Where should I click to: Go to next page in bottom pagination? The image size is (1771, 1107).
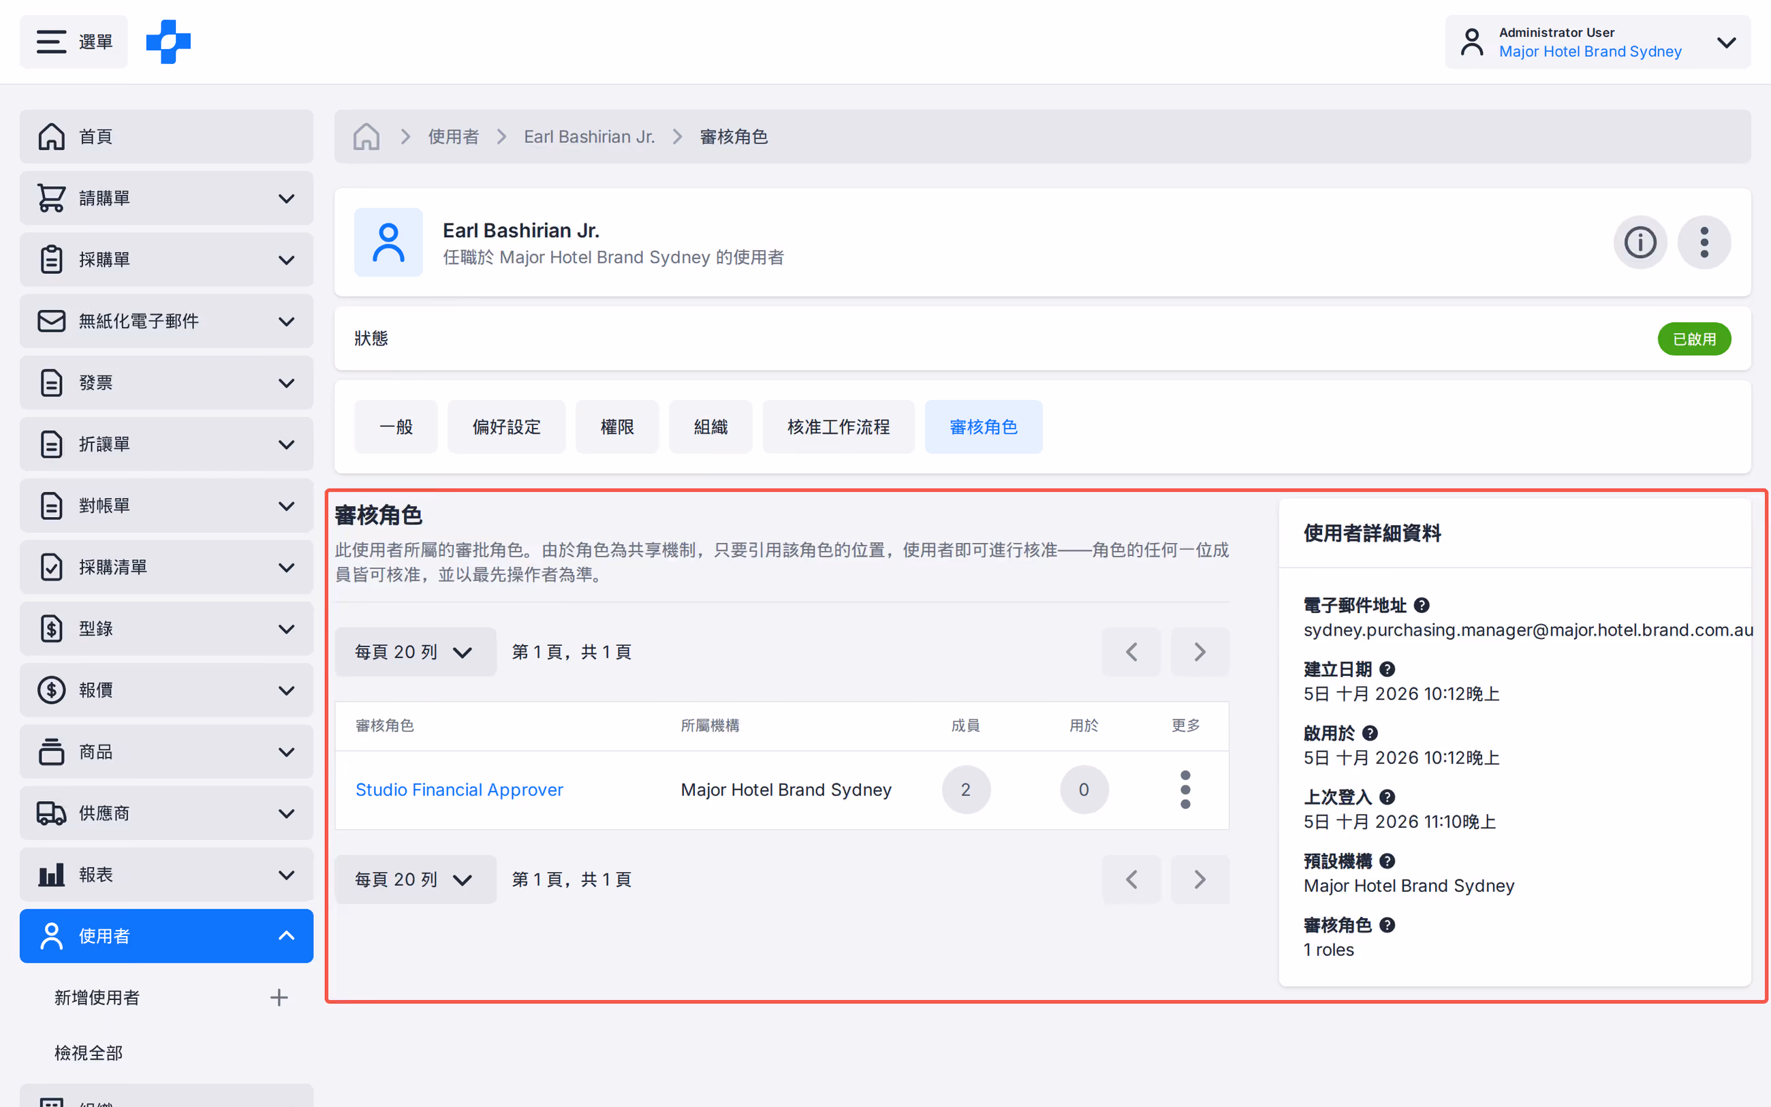[x=1200, y=879]
